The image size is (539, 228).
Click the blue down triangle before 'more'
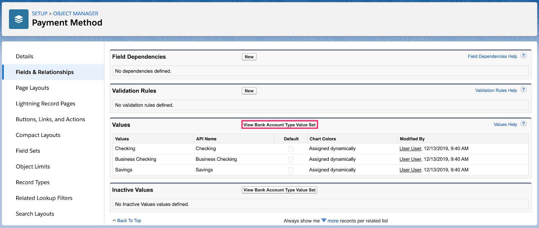[x=324, y=221]
